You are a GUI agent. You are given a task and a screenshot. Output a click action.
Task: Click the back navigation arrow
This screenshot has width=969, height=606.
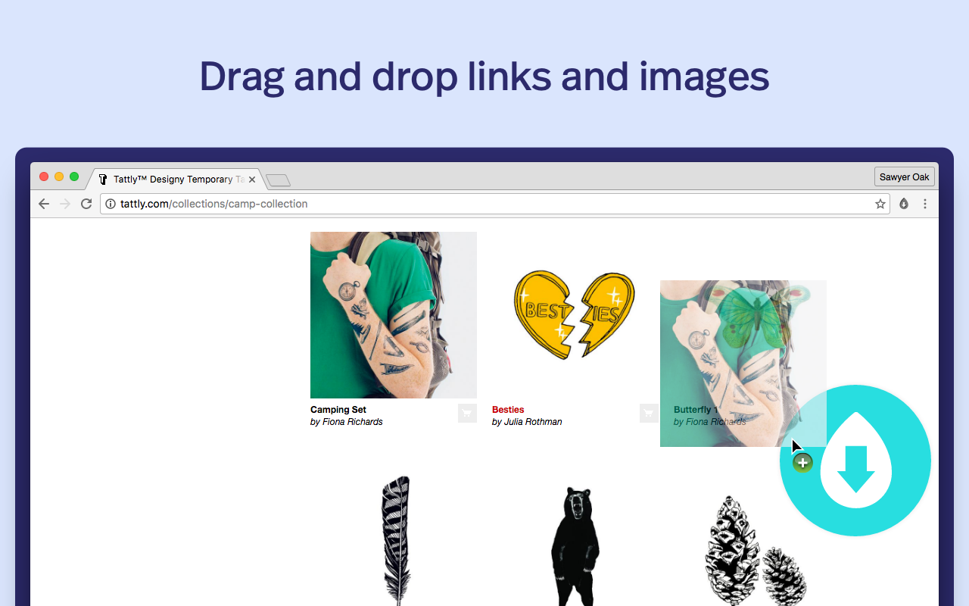pyautogui.click(x=43, y=203)
